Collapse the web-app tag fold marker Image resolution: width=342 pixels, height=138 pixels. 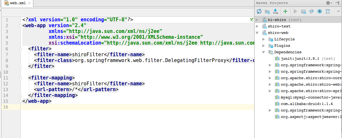click(x=20, y=26)
